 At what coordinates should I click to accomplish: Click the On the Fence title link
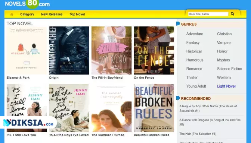(144, 78)
